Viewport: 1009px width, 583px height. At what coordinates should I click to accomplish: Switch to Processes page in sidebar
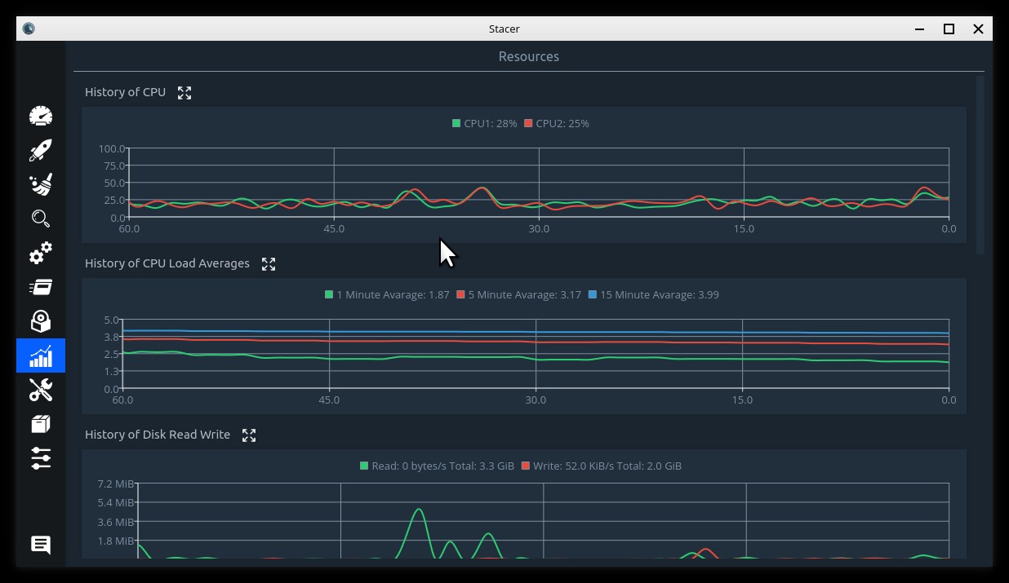point(40,287)
